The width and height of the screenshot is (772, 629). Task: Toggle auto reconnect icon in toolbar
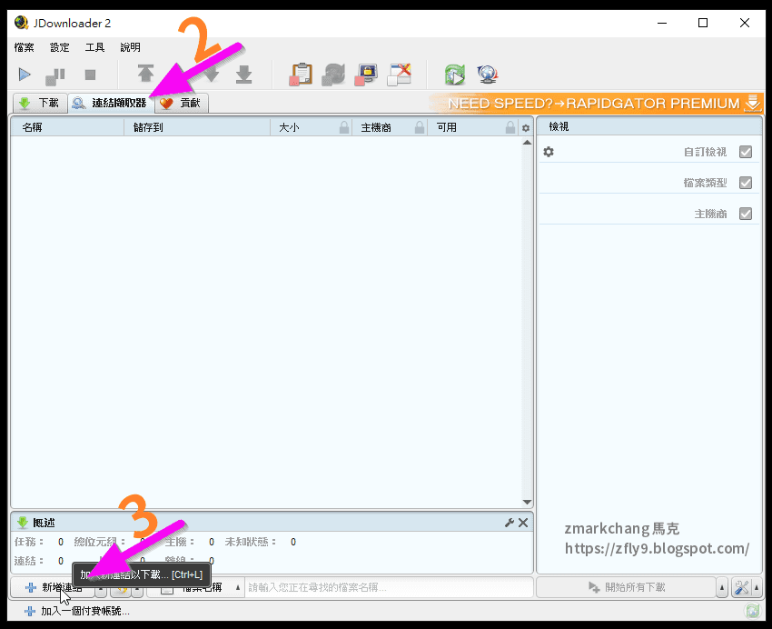(333, 75)
